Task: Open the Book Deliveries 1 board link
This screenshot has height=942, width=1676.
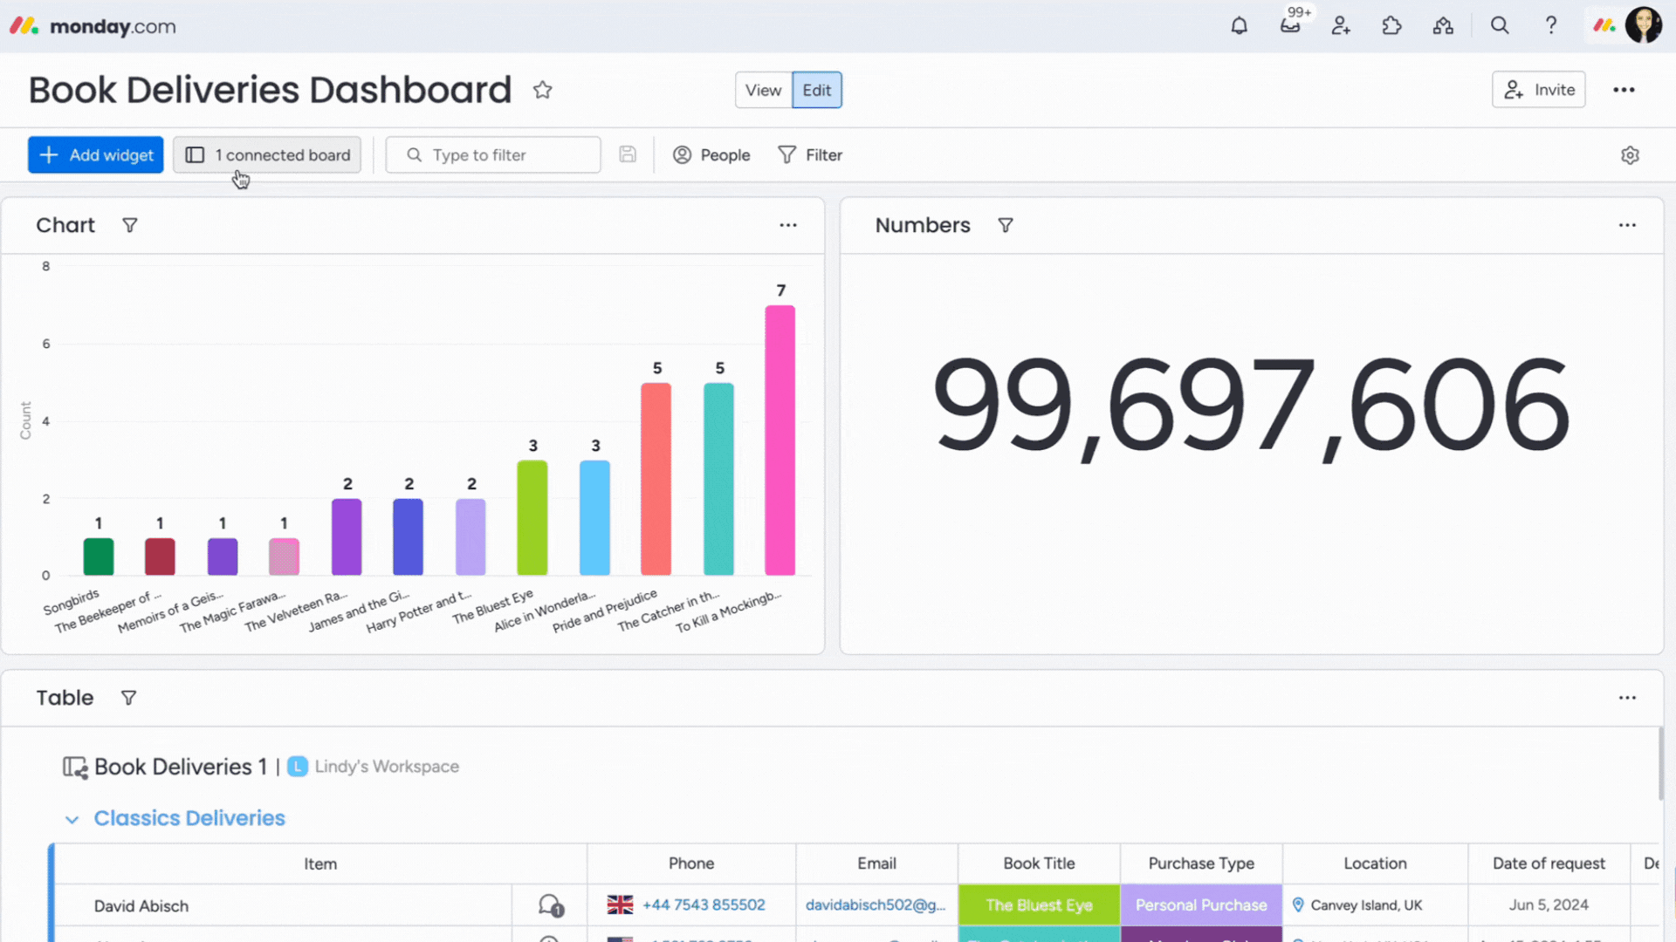Action: [180, 767]
